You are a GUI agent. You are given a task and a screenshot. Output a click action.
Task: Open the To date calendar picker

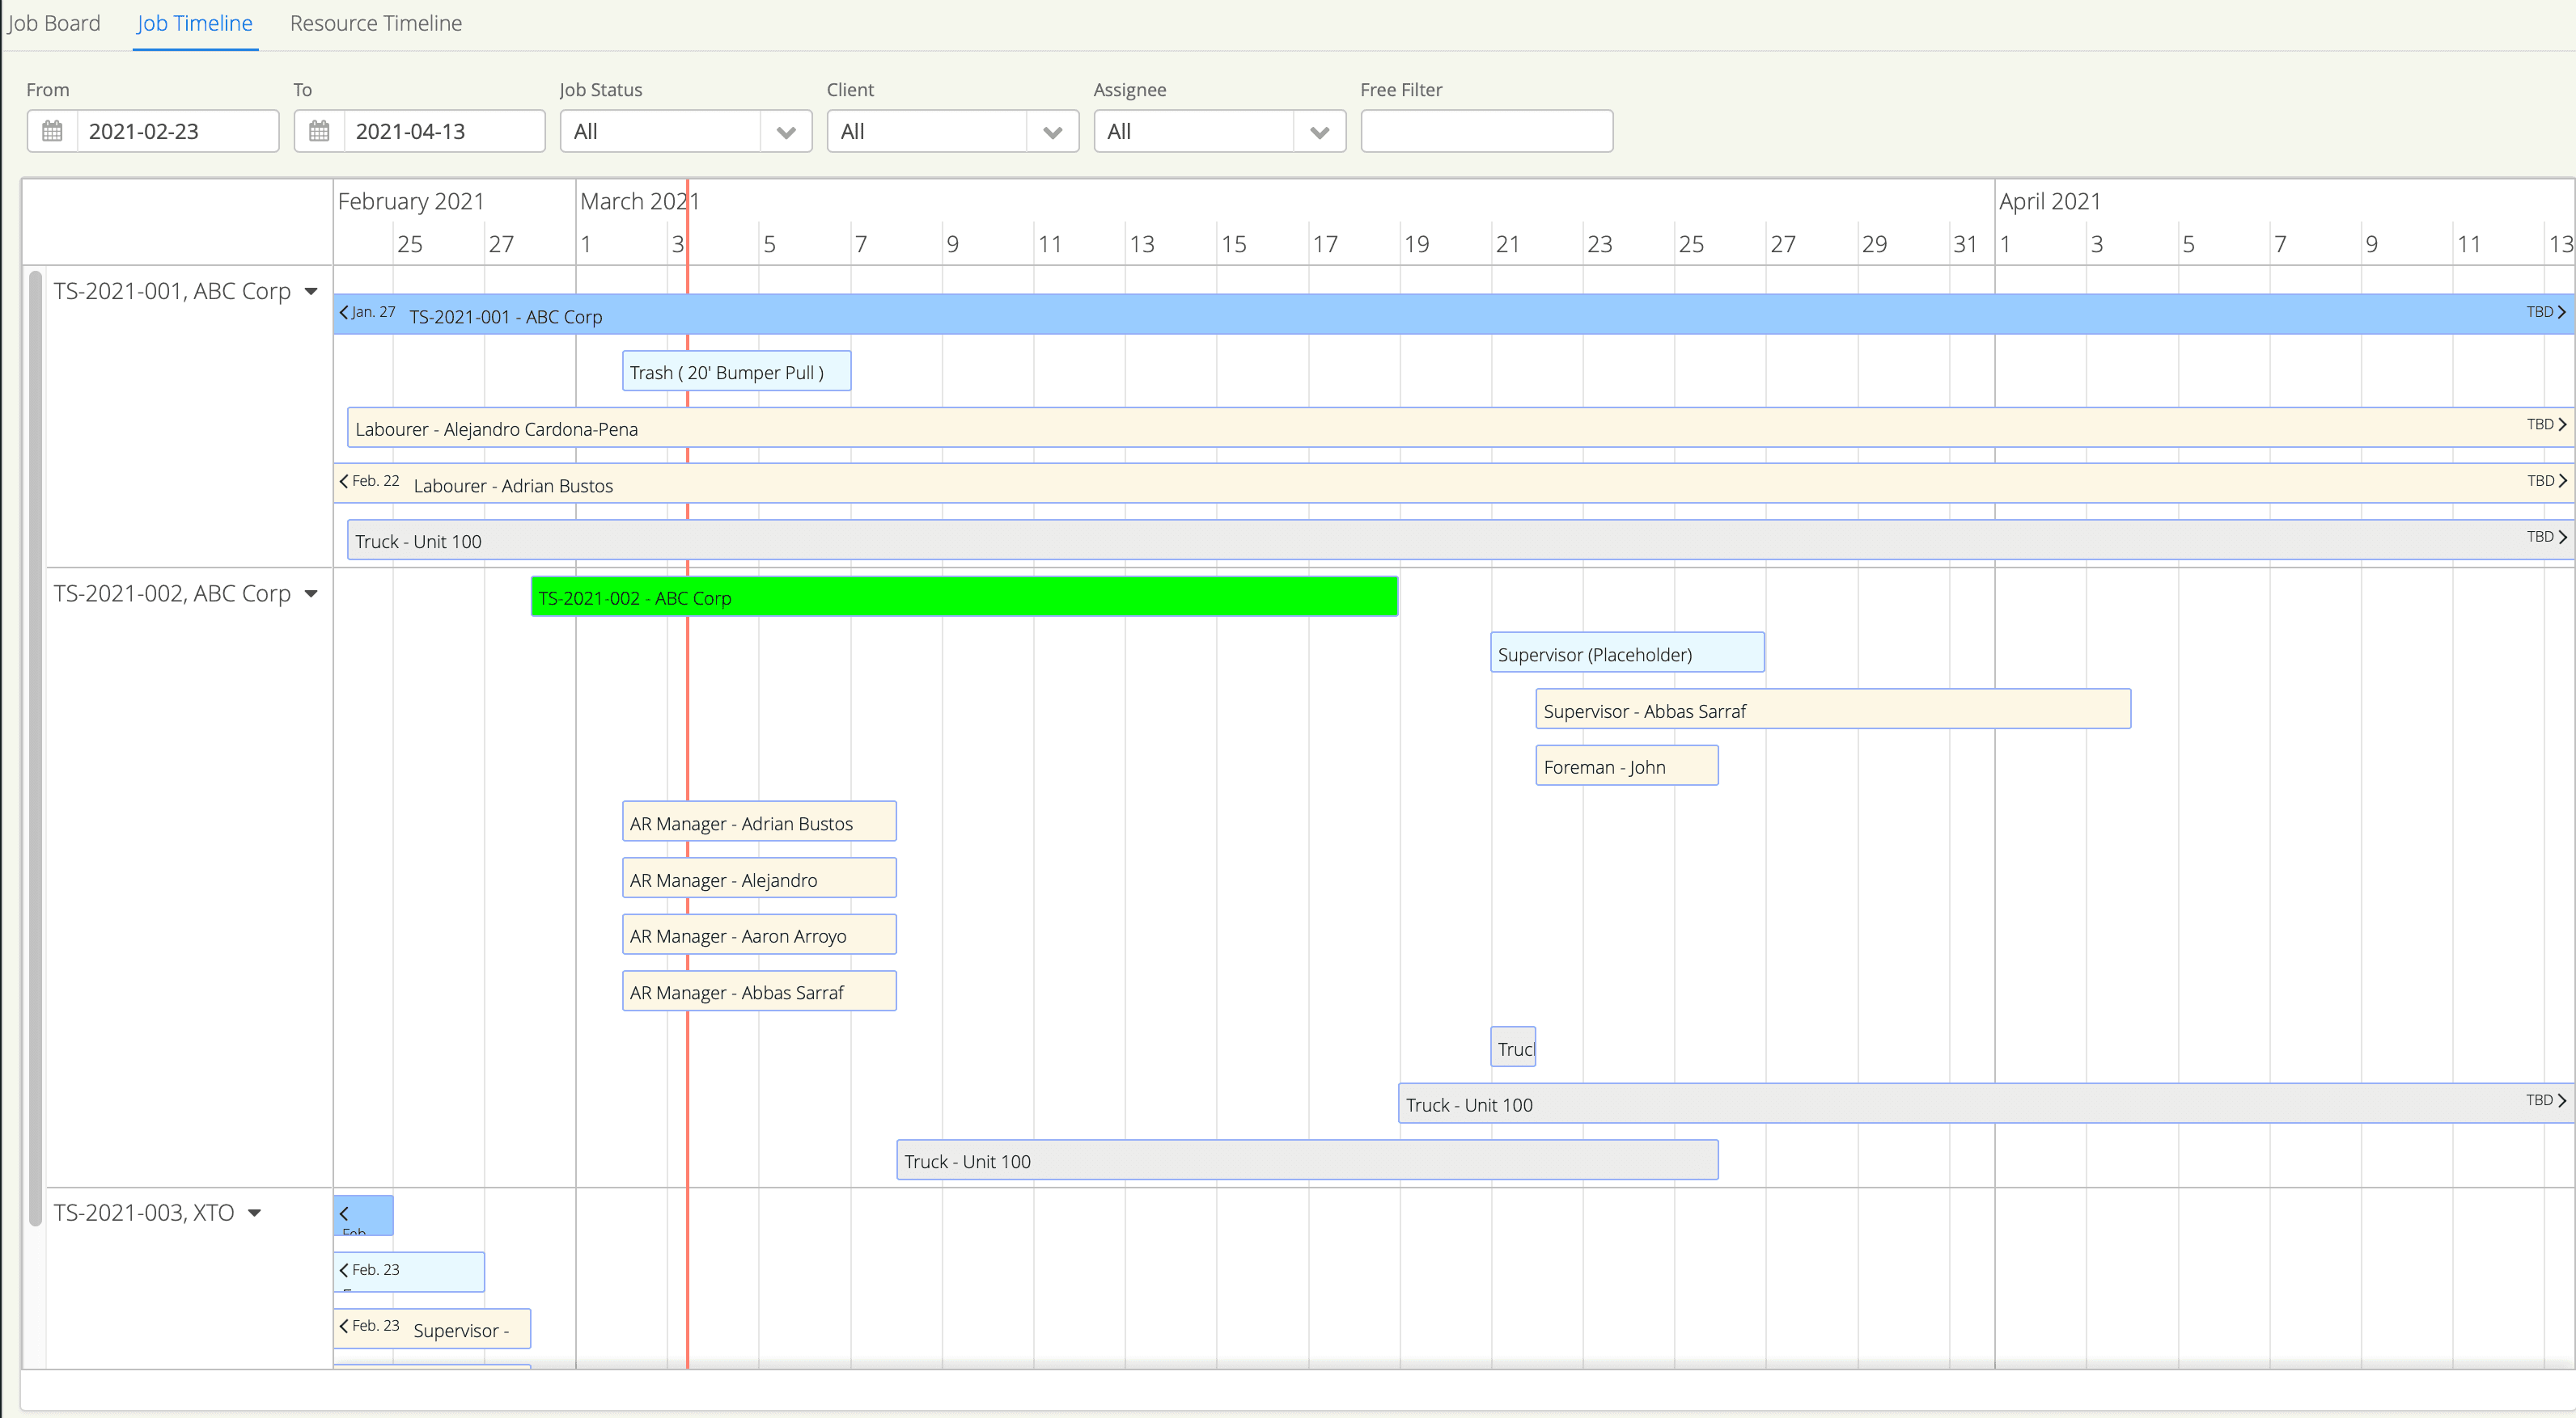point(319,131)
